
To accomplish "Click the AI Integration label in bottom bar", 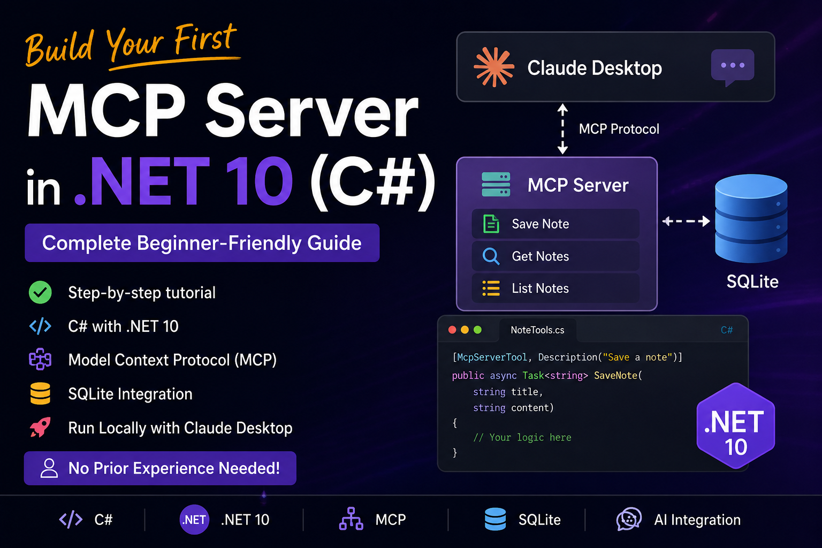I will 697,520.
